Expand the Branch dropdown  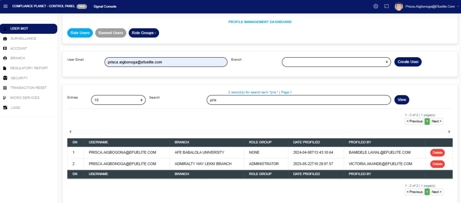336,62
